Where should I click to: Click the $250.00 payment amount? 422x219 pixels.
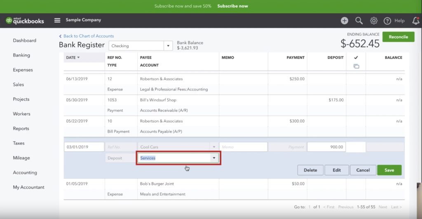point(297,79)
